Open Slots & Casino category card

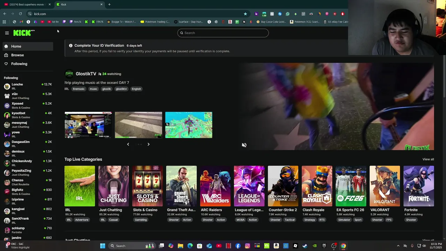coord(147,186)
